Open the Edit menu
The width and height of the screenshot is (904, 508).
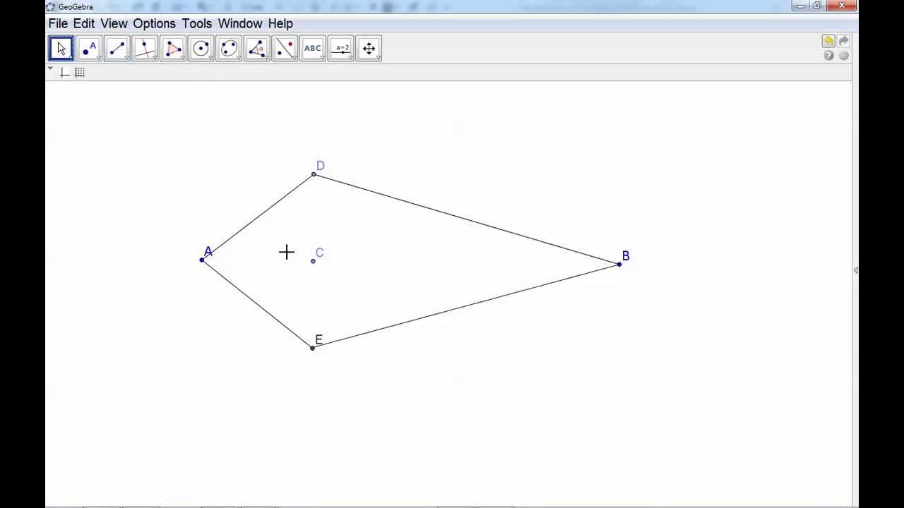(x=83, y=23)
